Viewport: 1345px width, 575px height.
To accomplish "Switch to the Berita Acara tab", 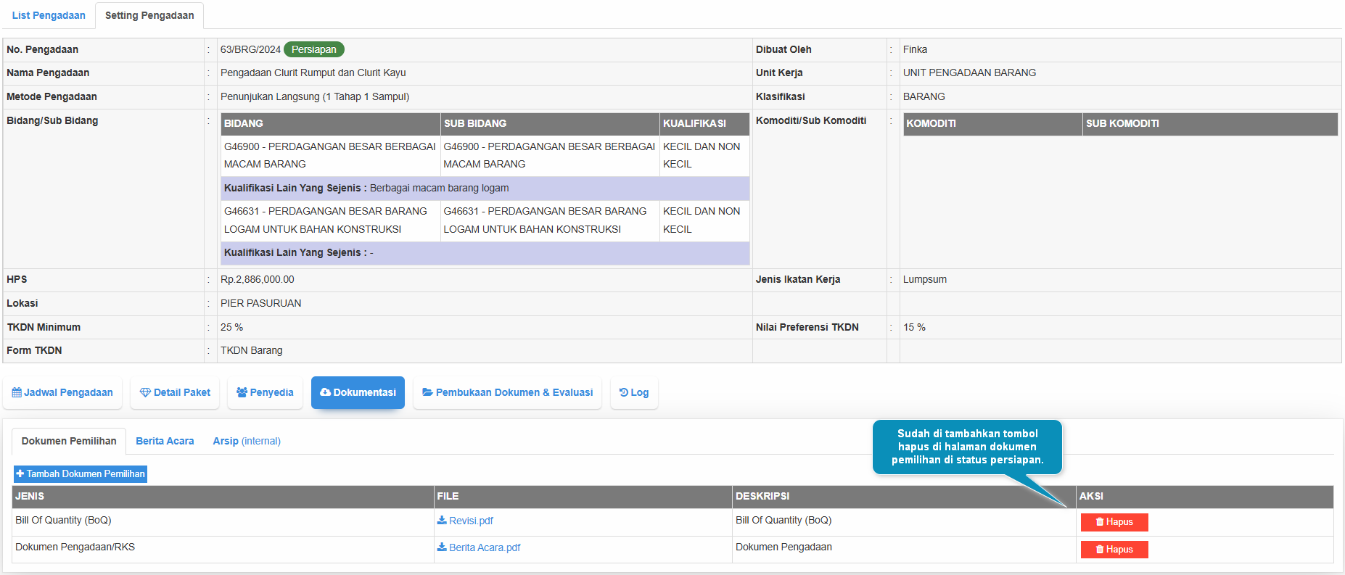I will tap(165, 441).
